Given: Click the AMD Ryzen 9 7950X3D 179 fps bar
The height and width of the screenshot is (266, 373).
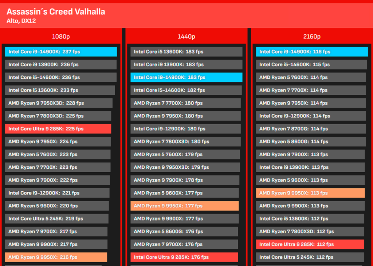Looking at the screenshot, I should coord(185,167).
